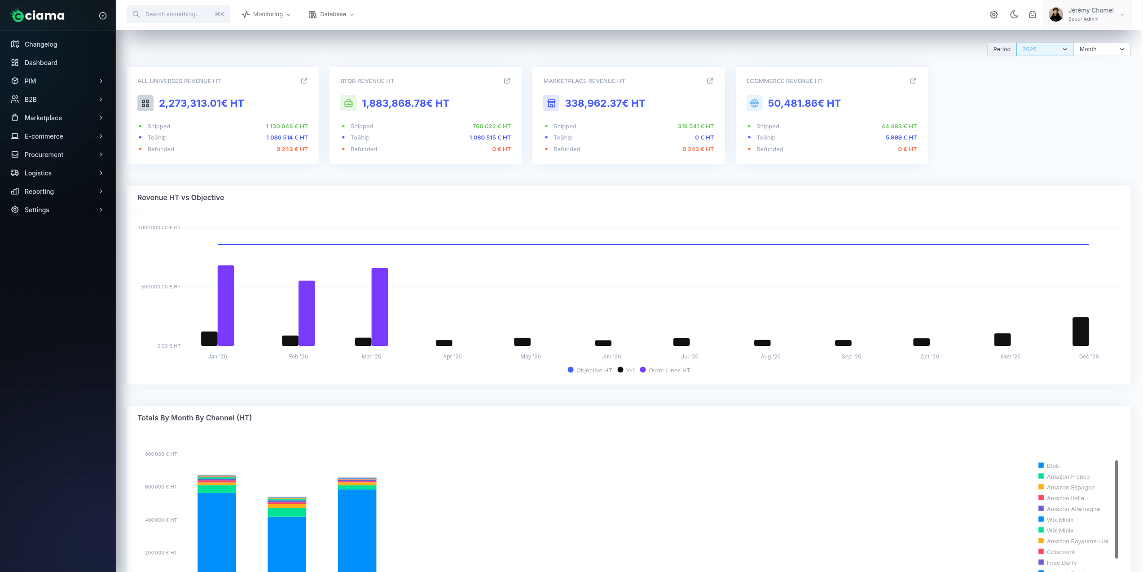Viewport: 1143px width, 572px height.
Task: Focus the Search something field
Action: point(178,14)
